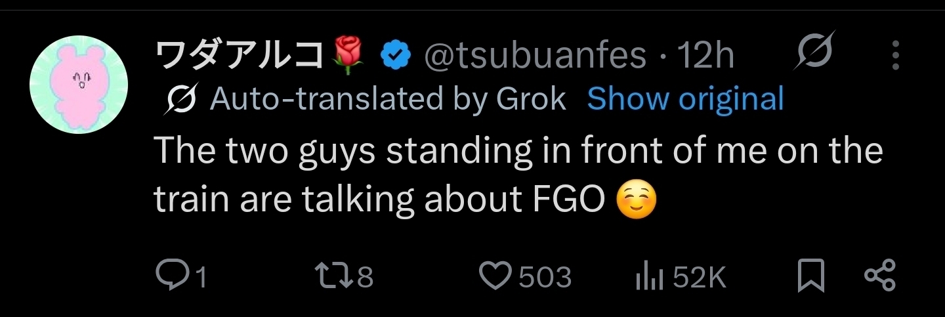
Task: Bookmark this tweet
Action: [x=810, y=276]
